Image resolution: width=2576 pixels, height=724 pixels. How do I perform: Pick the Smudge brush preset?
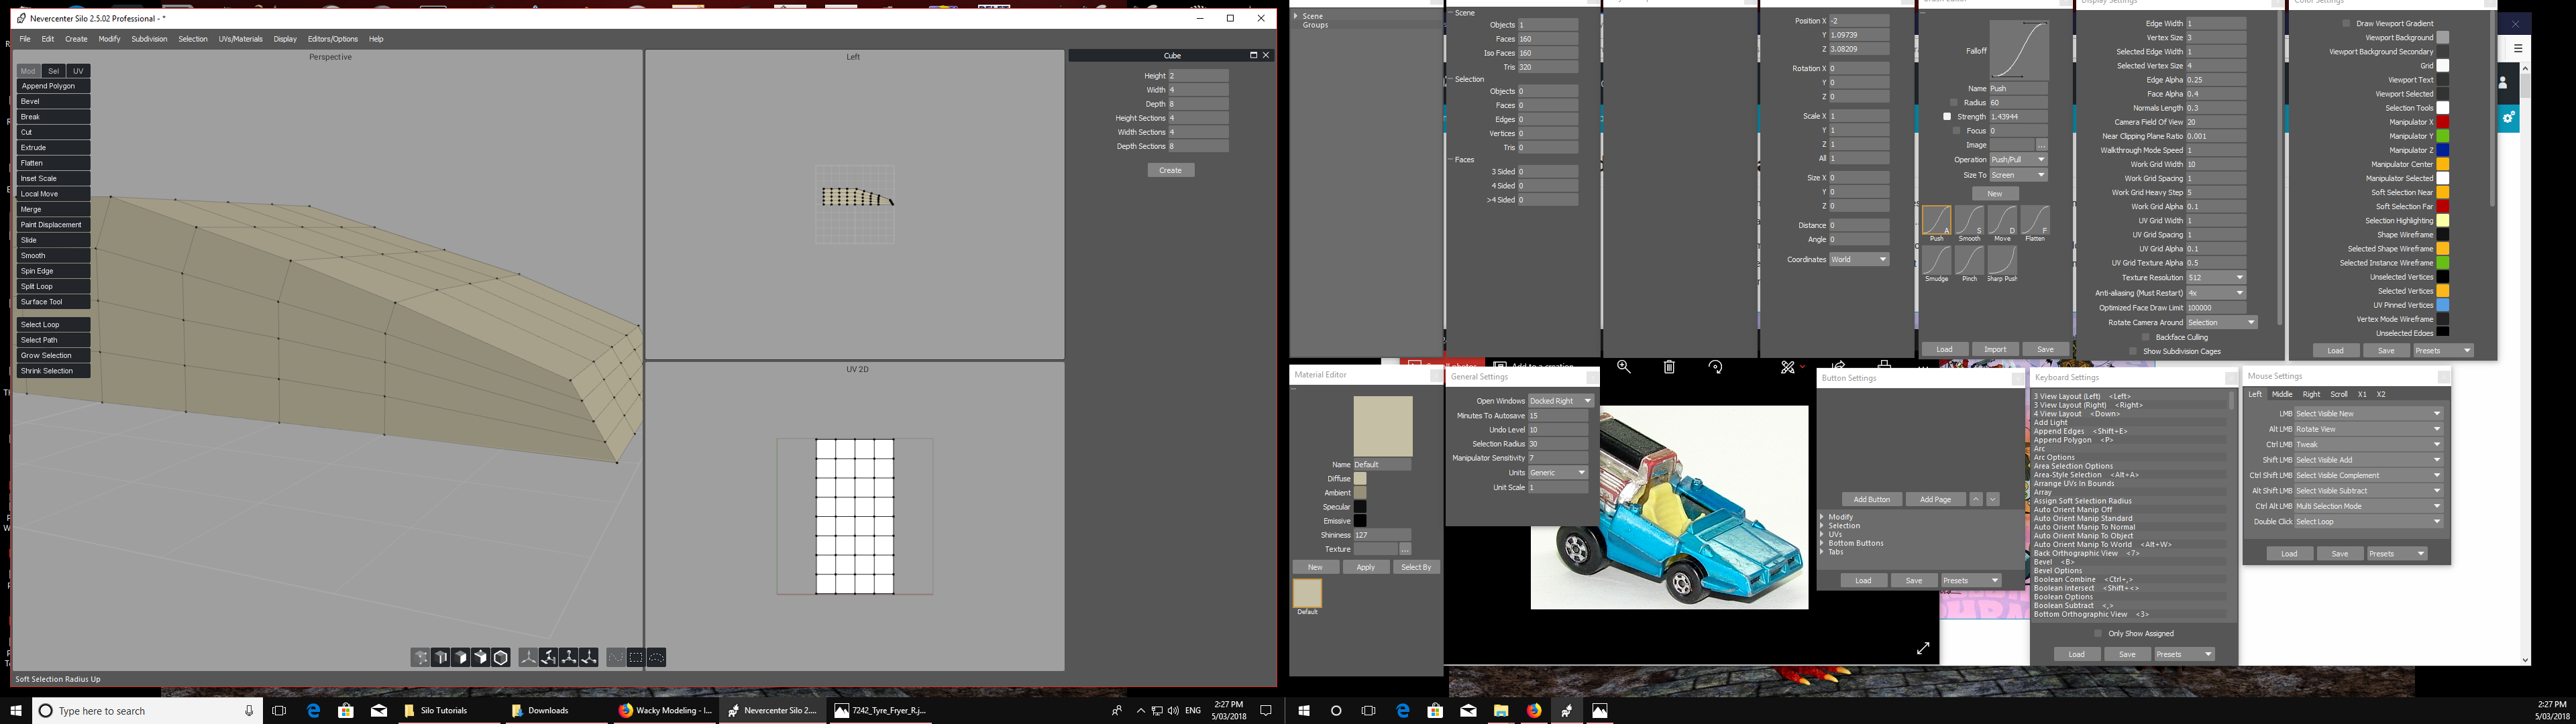pos(1936,260)
